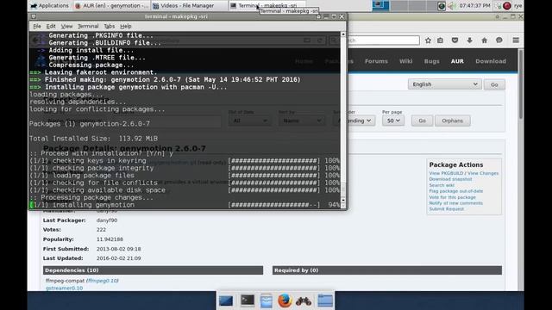The image size is (552, 310).
Task: Click the Home icon in Firefox toolbar
Action: [x=485, y=40]
